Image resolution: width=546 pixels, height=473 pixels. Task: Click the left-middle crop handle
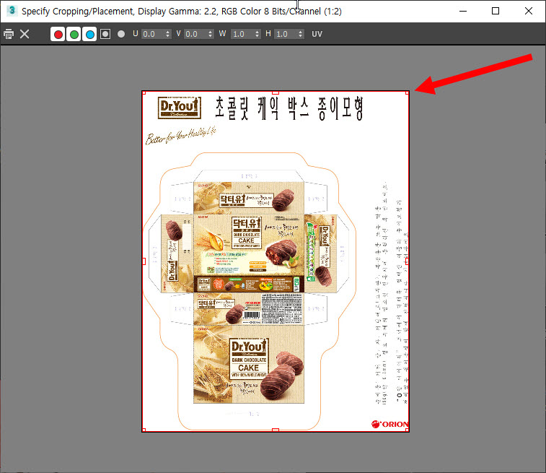144,261
